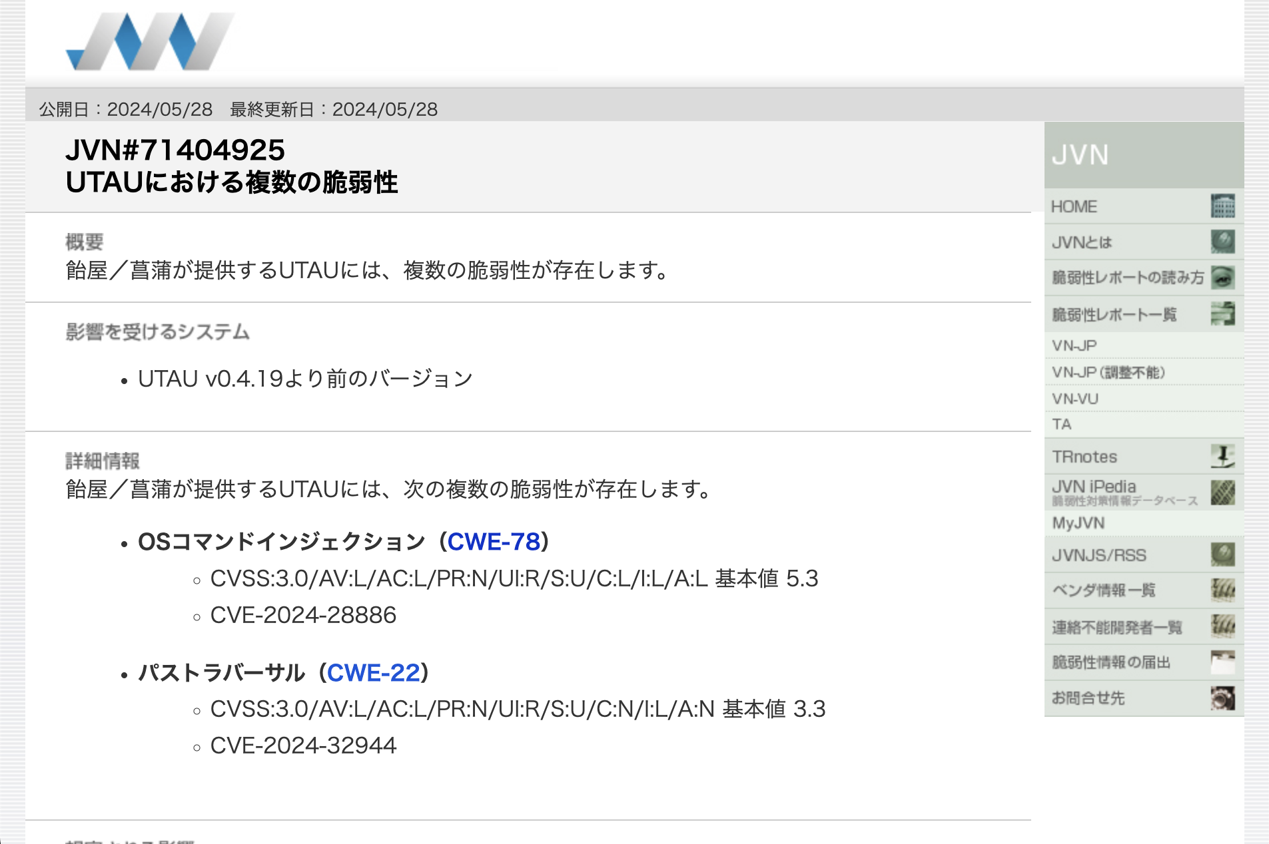Image resolution: width=1269 pixels, height=844 pixels.
Task: Click the icon beside JVNとは
Action: coord(1222,242)
